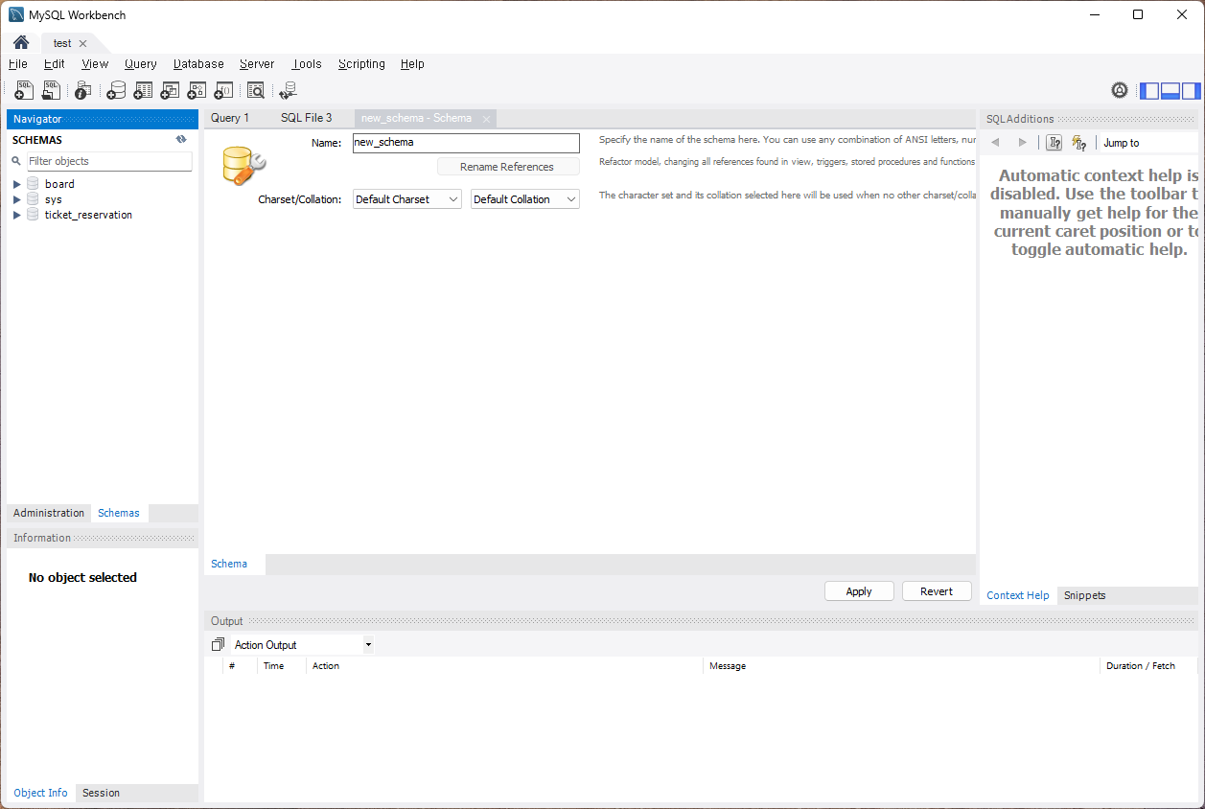This screenshot has height=809, width=1205.
Task: Click the Duration / Fetch column header
Action: [1148, 665]
